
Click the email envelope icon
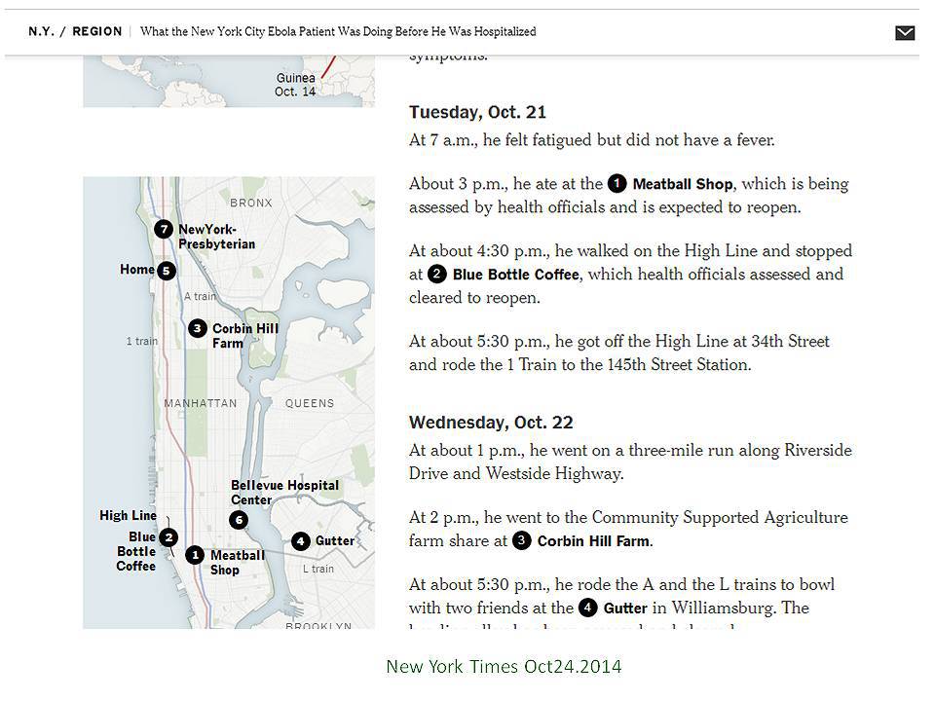[905, 33]
